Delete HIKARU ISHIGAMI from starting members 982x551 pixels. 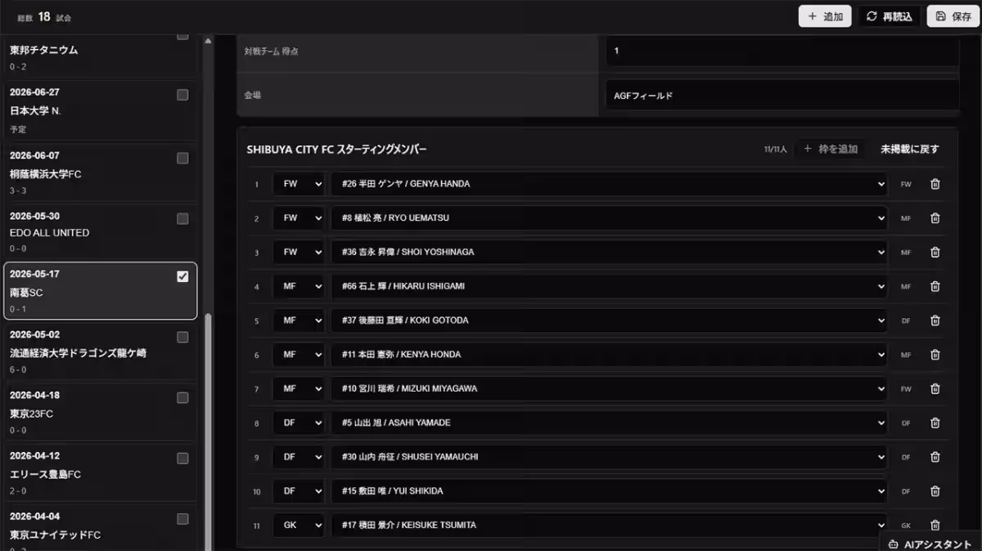(x=935, y=286)
